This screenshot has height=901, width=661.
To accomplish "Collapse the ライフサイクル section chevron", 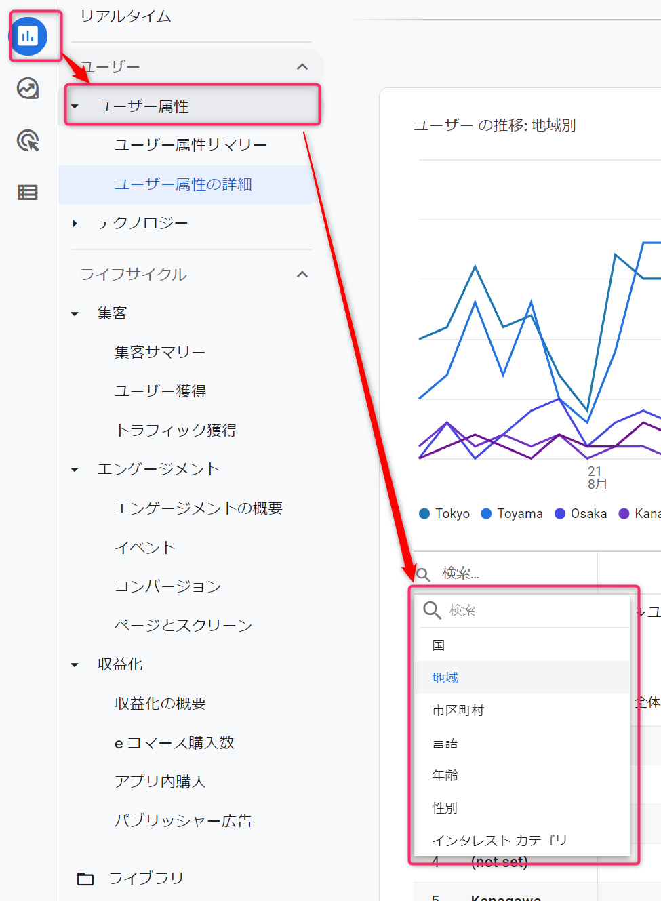I will point(302,274).
